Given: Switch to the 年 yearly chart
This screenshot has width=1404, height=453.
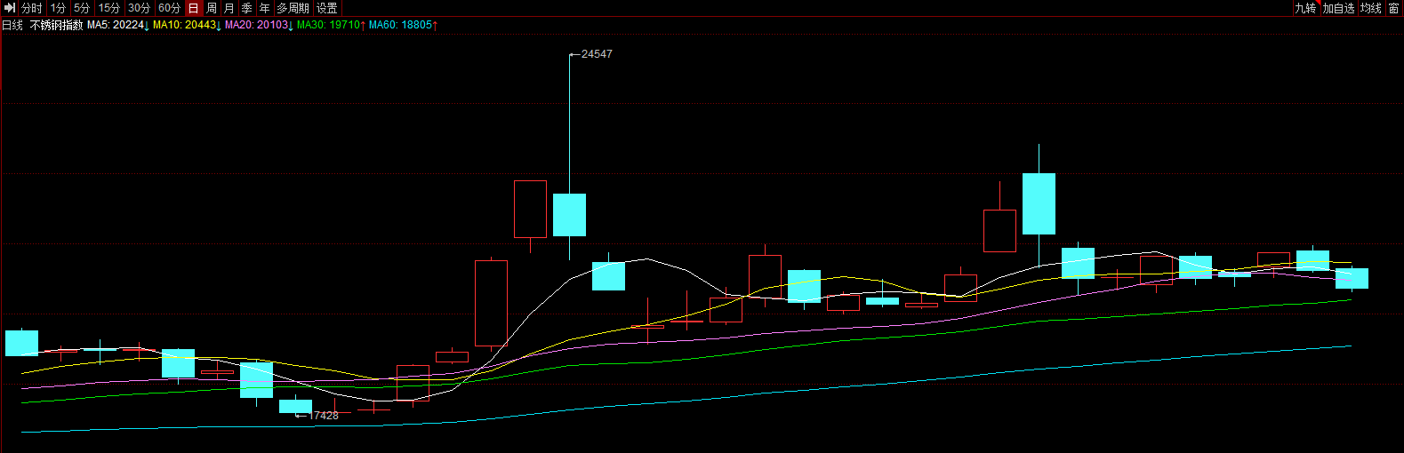Looking at the screenshot, I should (x=265, y=8).
